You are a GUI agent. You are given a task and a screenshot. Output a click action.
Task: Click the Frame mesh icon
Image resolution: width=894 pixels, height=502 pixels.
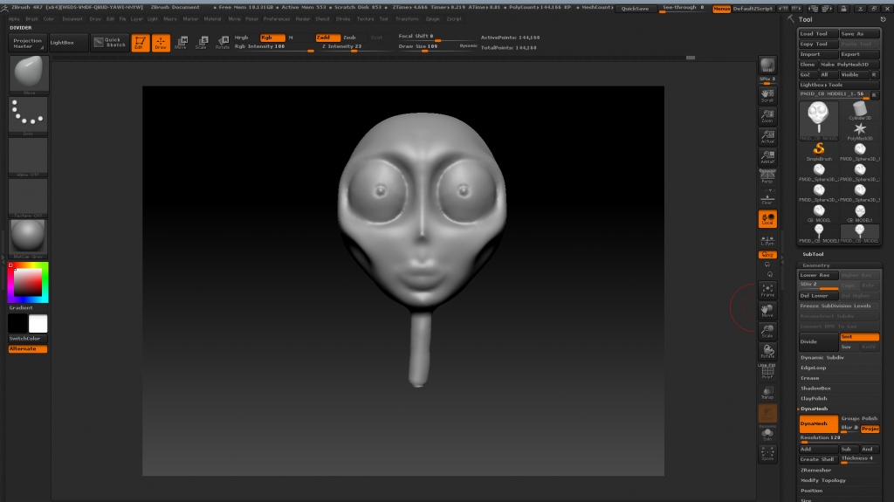pyautogui.click(x=767, y=289)
